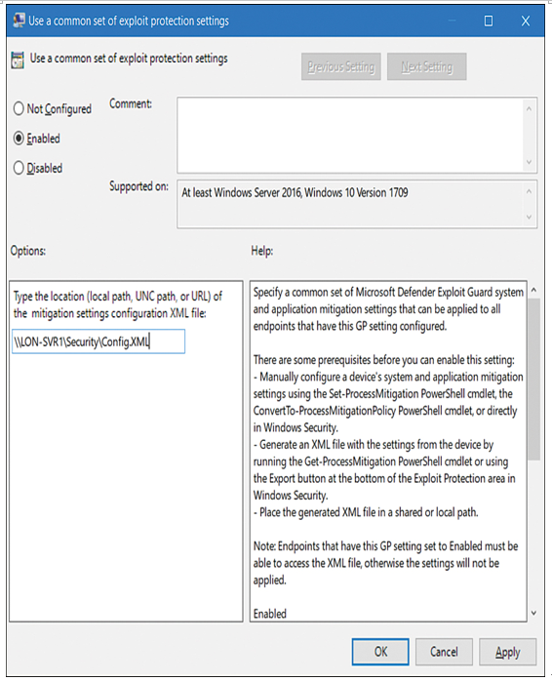Click the Comment box down arrow
The image size is (552, 681).
coord(529,162)
